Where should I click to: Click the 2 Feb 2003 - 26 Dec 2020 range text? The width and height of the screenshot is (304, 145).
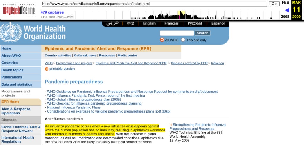(x=57, y=17)
